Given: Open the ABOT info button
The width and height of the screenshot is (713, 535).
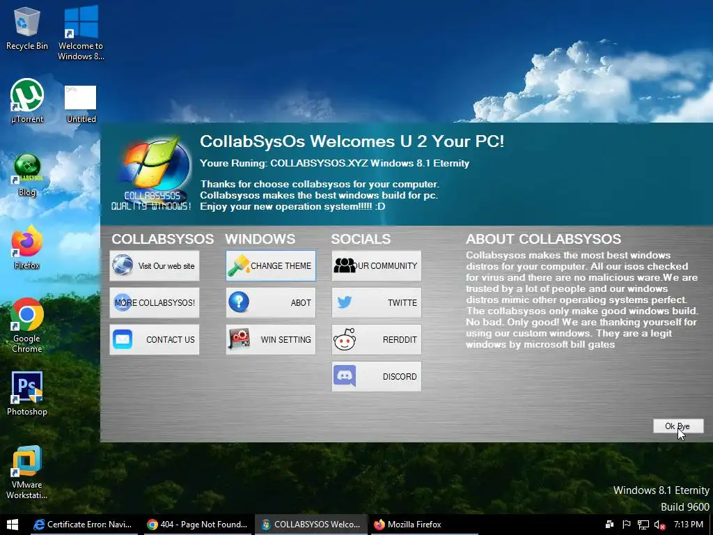Looking at the screenshot, I should pyautogui.click(x=271, y=302).
